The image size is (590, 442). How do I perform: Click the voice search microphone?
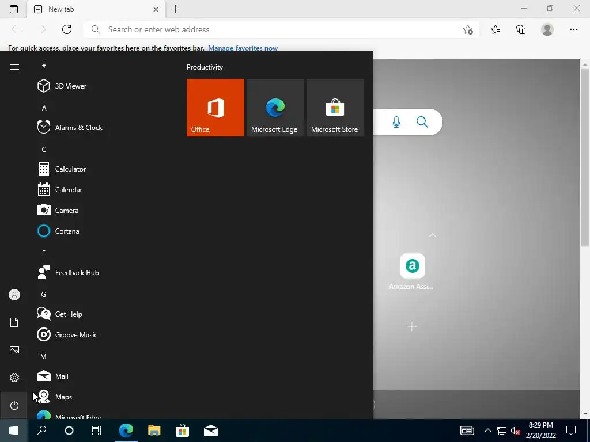(x=396, y=122)
